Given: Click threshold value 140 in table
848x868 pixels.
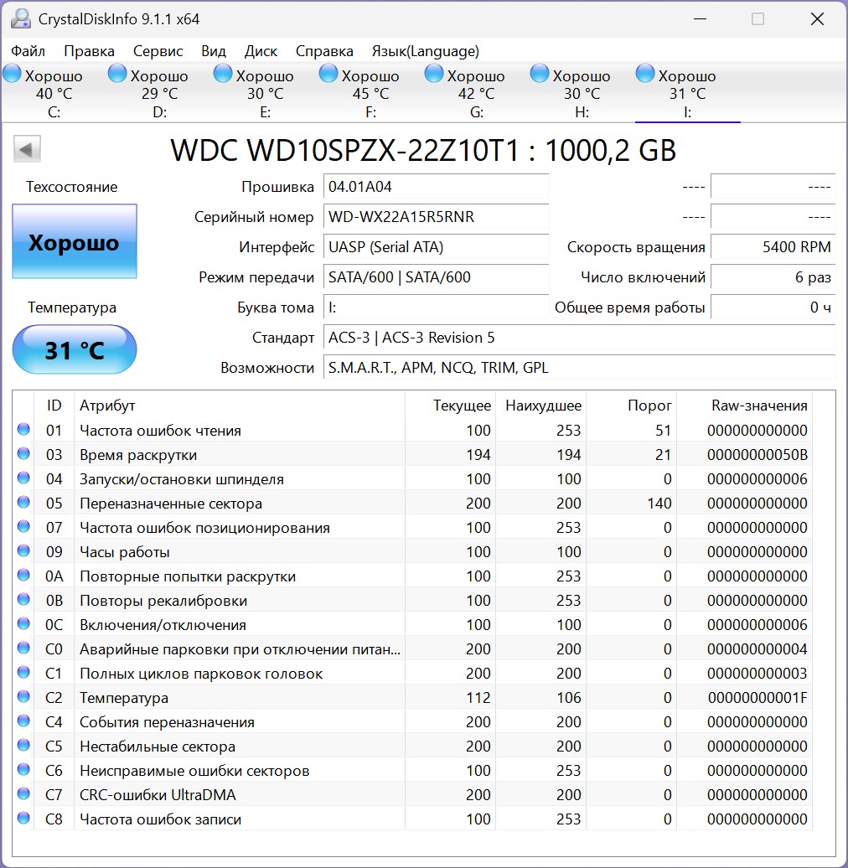Looking at the screenshot, I should tap(659, 504).
